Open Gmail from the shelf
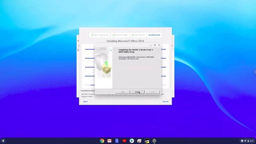Viewport: 256px width, 144px height. pyautogui.click(x=109, y=141)
